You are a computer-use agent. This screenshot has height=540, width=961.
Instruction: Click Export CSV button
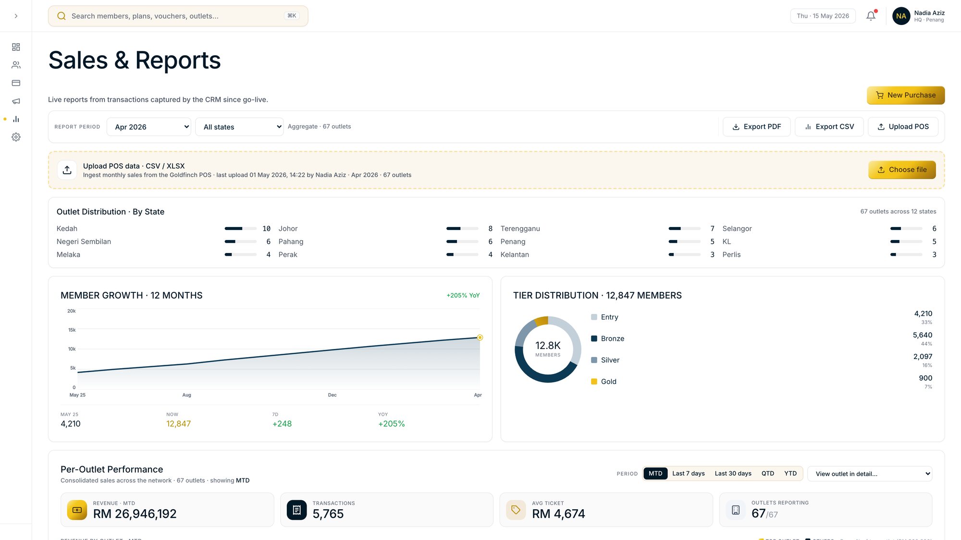[x=829, y=127]
